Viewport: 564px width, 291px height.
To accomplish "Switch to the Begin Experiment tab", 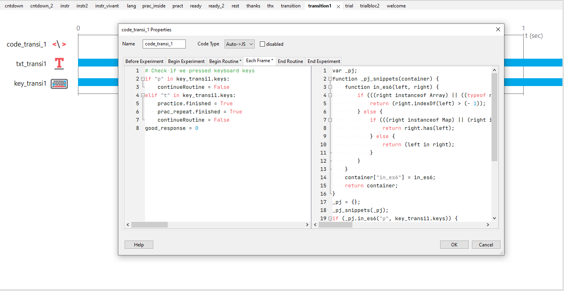I will click(187, 61).
